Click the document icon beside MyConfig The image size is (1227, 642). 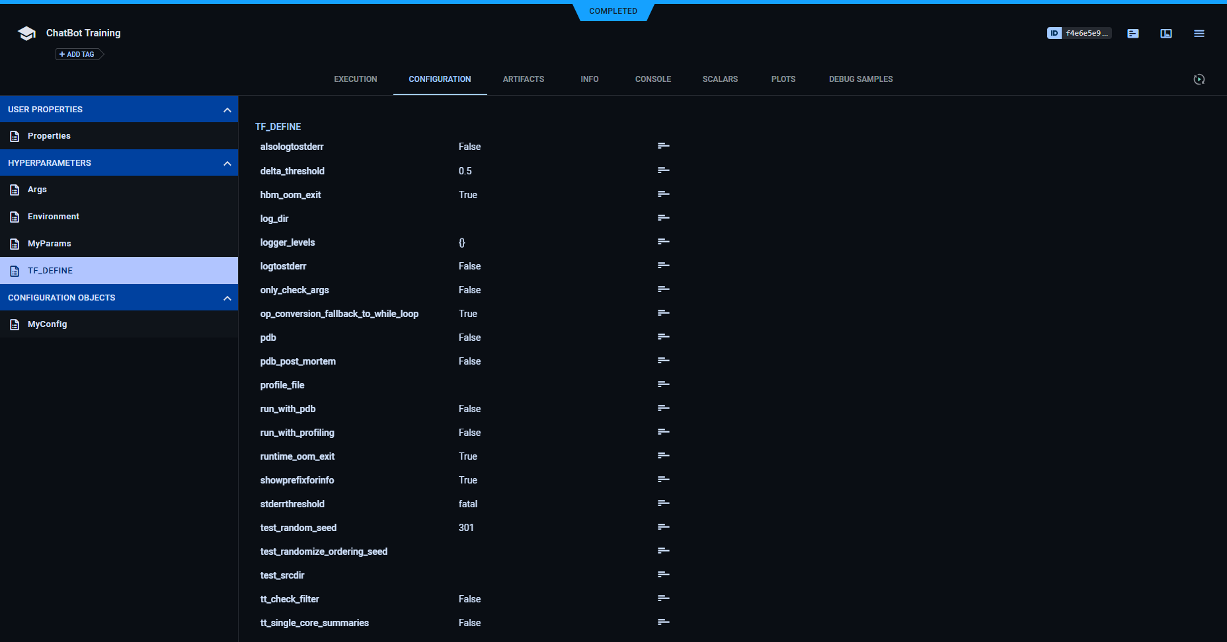15,324
